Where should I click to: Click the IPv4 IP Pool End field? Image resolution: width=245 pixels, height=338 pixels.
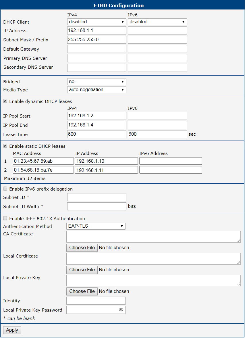tap(97, 125)
